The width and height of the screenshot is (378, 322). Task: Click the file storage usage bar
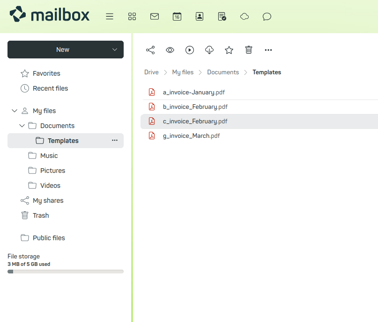pos(66,272)
